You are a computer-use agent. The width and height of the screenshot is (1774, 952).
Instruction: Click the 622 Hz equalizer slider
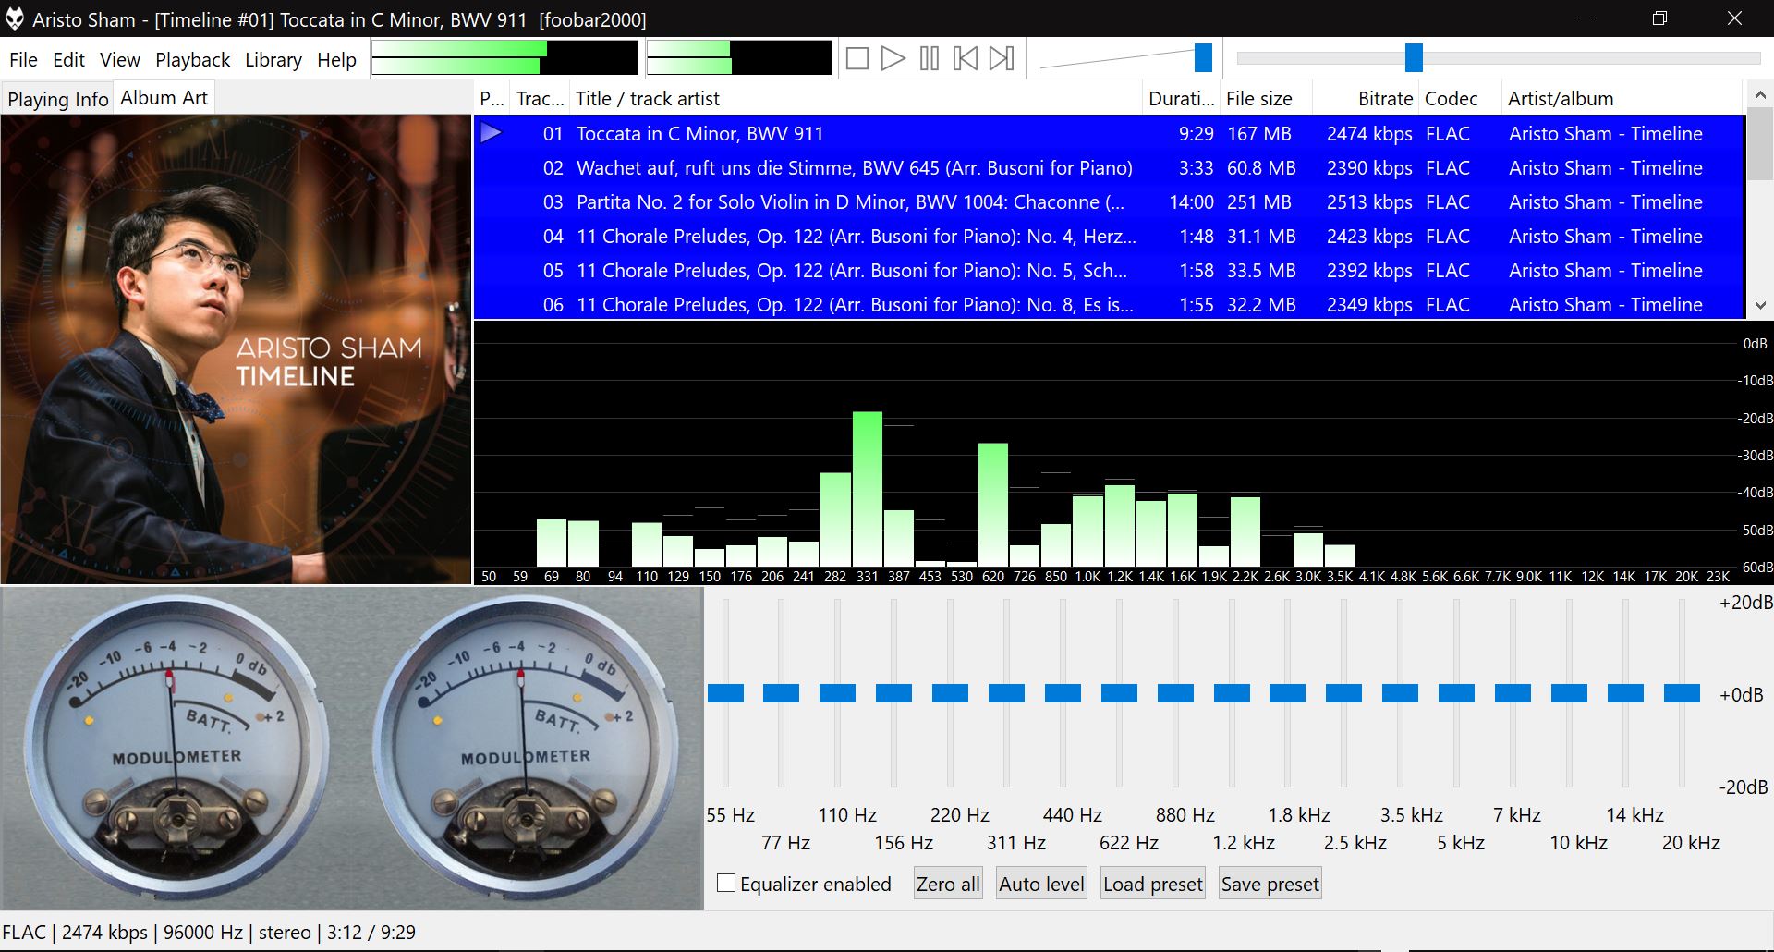1120,693
